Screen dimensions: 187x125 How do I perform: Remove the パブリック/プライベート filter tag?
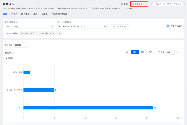click(x=59, y=33)
